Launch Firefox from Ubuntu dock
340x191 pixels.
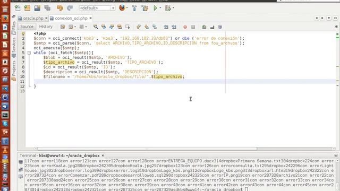(5, 18)
